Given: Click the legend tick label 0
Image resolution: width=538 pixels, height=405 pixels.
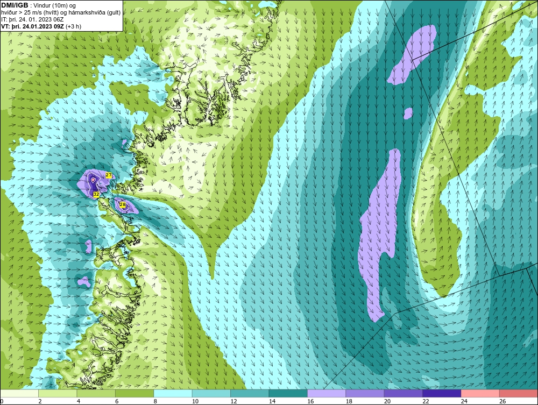Looking at the screenshot, I should (x=2, y=401).
